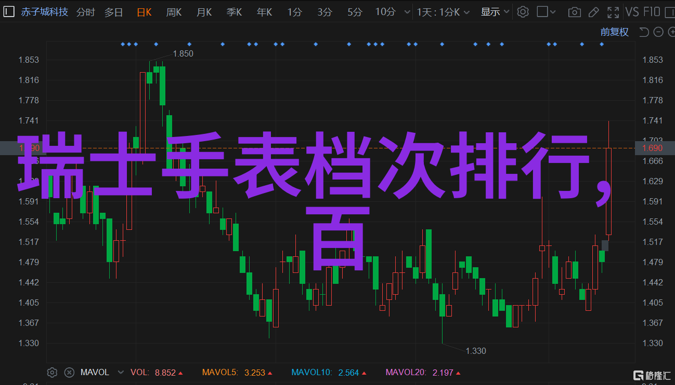Switch to 1分 one-minute chart
Viewport: 675px width, 385px height.
coord(294,12)
